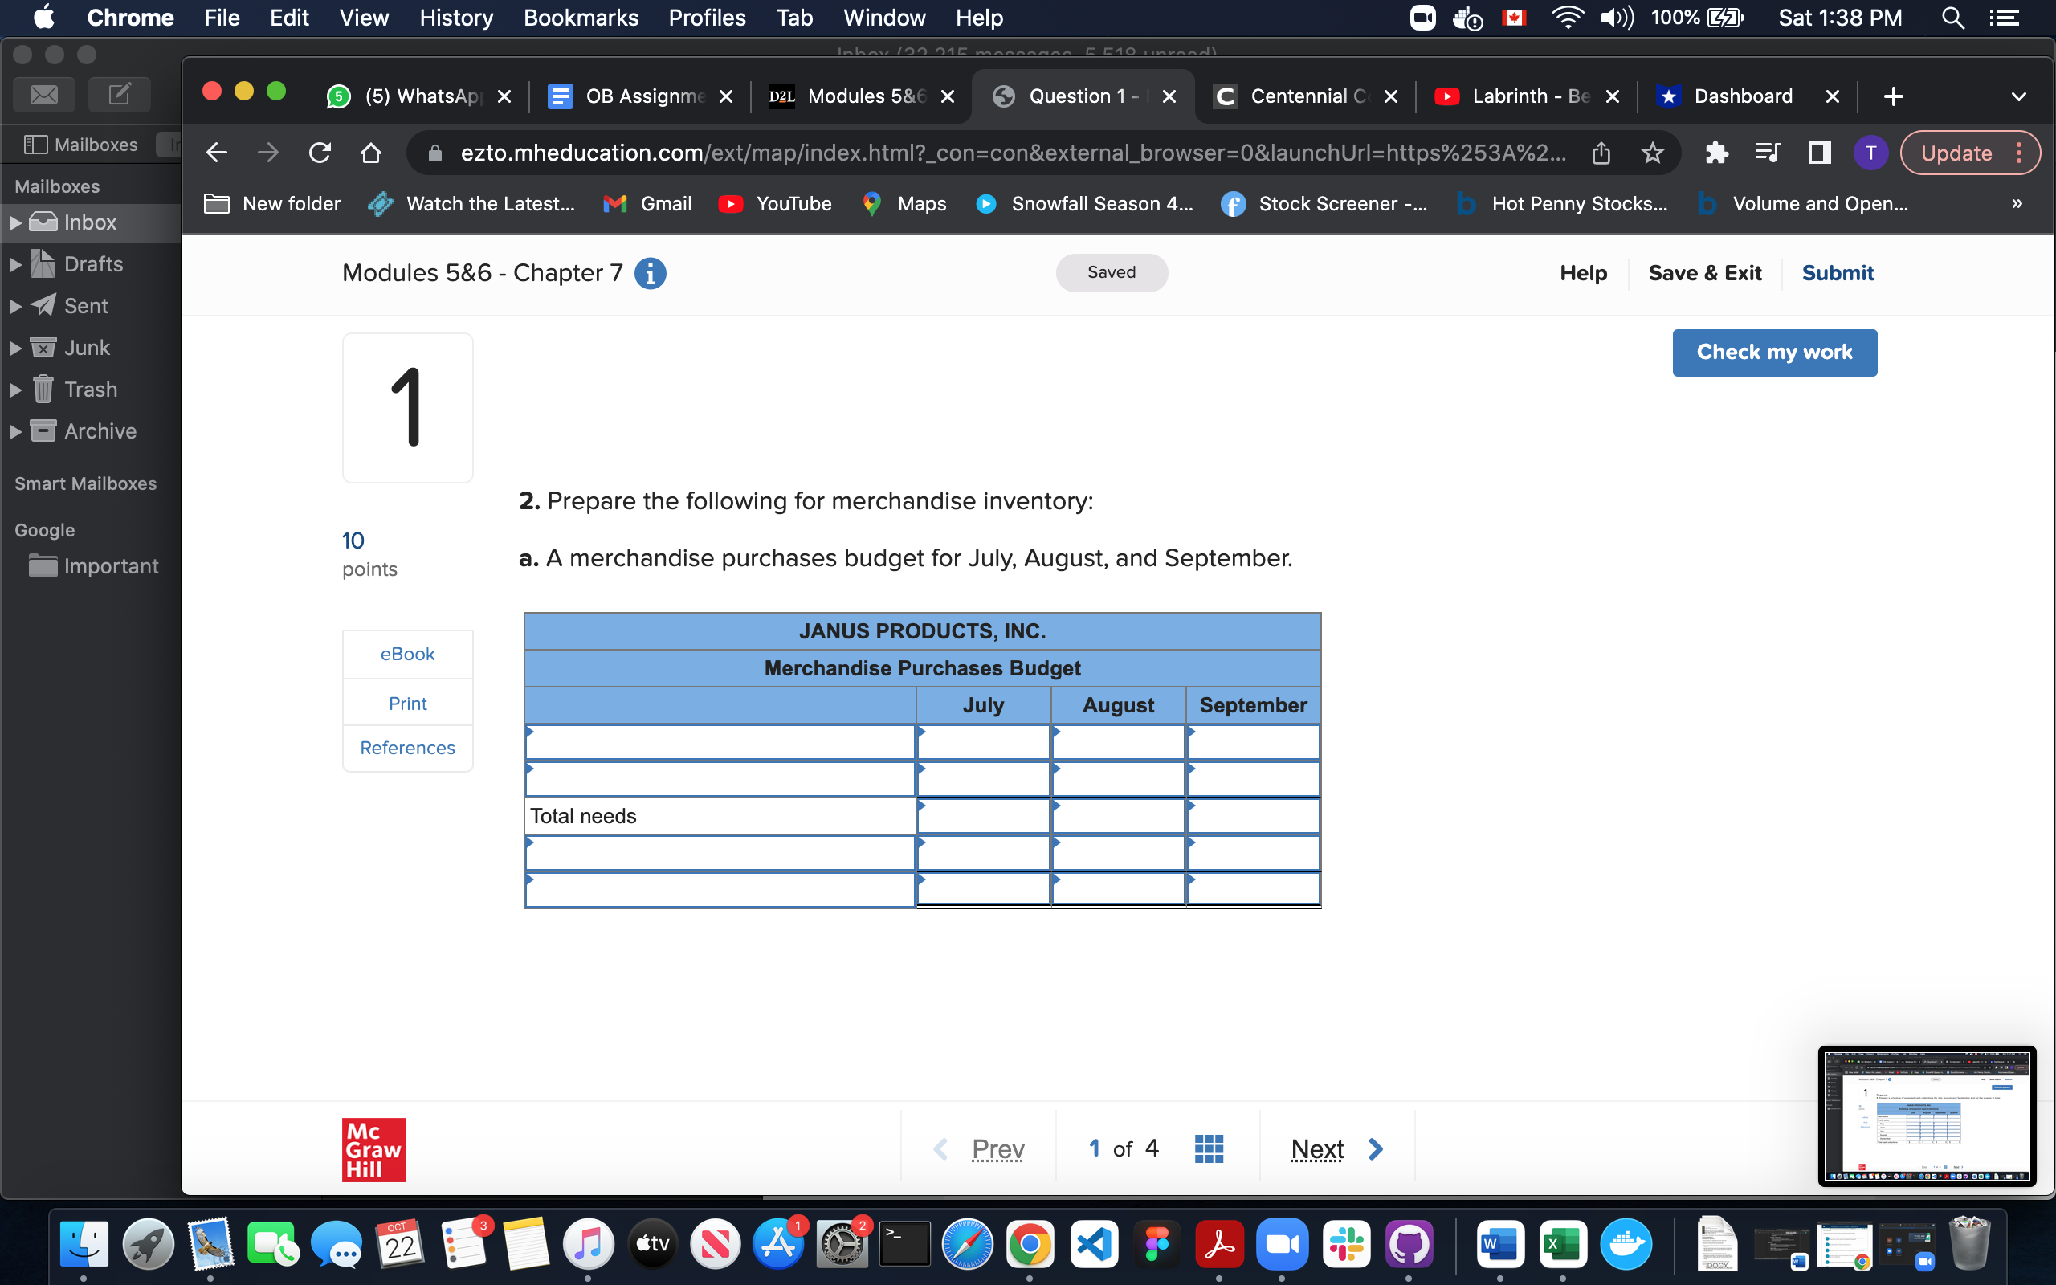Click the share icon in the address bar
Screen dimensions: 2056x1285
[x=1602, y=153]
